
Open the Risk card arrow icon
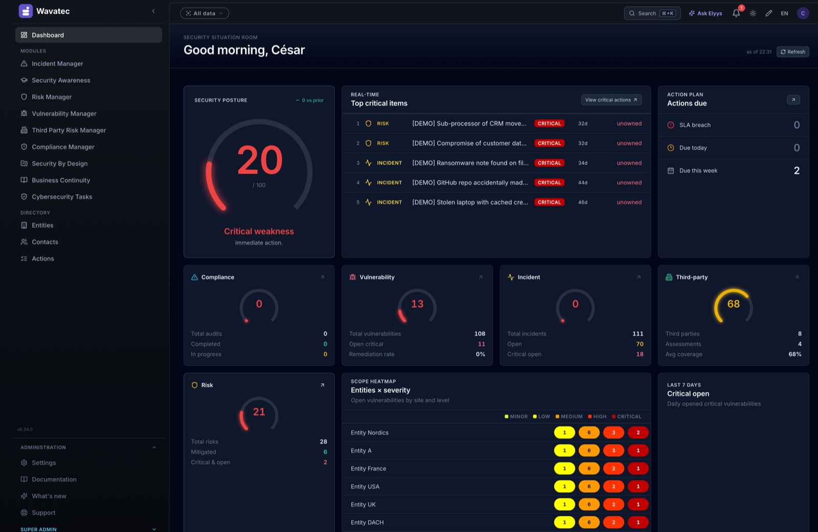pyautogui.click(x=322, y=385)
